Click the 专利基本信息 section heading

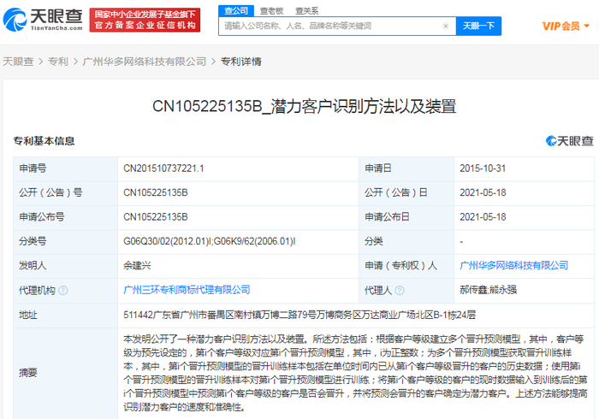click(x=44, y=141)
